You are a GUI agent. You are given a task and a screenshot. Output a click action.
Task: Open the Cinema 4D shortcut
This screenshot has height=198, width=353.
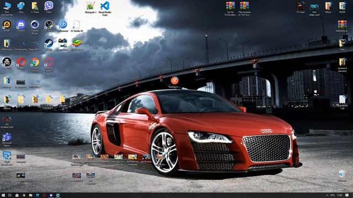35,24
